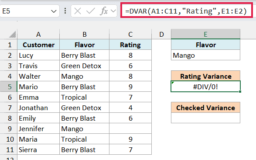Click the Checked Variance label cell

coord(205,108)
